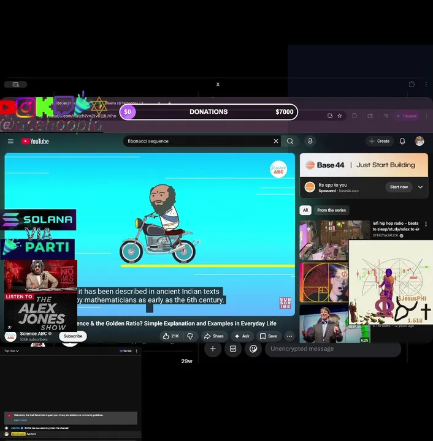Screen dimensions: 433x441
Task: Share the Science ABC video
Action: 213,336
